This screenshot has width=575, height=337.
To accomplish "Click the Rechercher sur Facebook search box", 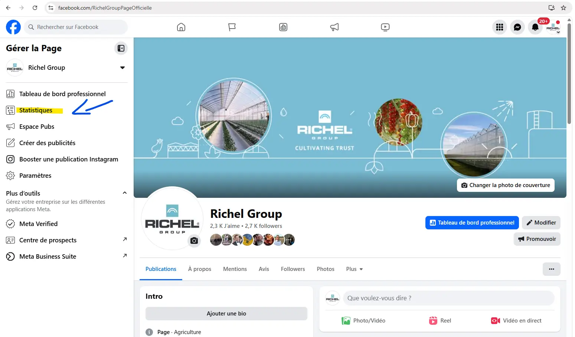I will pos(76,27).
